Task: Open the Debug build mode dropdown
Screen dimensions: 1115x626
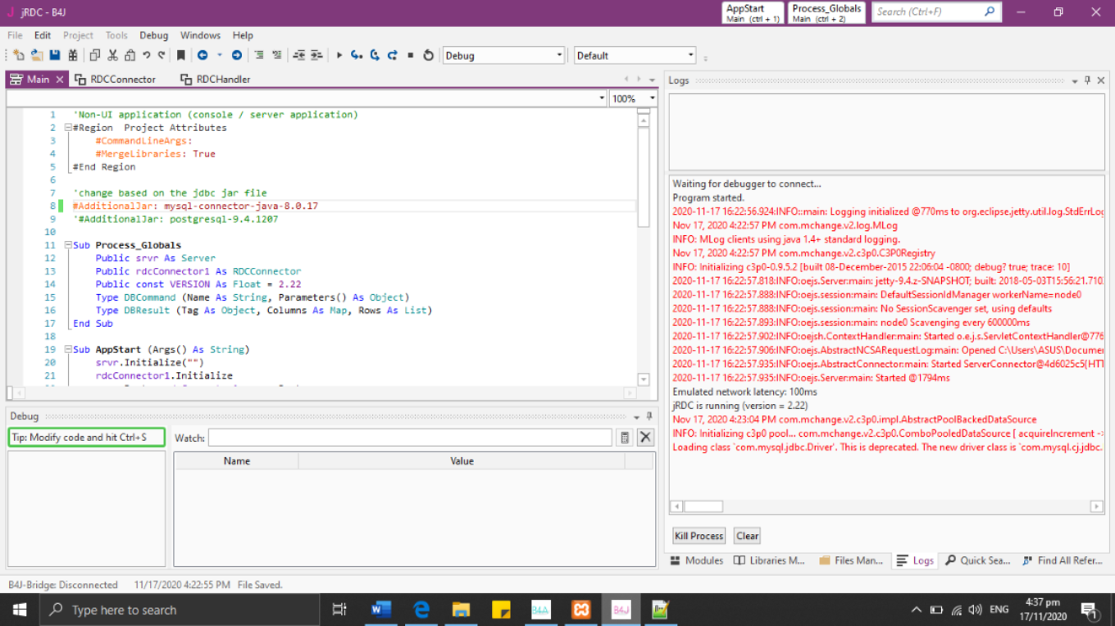Action: tap(560, 56)
